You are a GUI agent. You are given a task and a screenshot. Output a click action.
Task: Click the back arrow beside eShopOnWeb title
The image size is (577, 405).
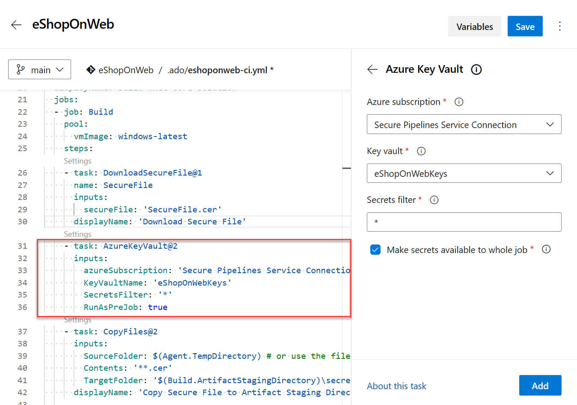point(16,24)
